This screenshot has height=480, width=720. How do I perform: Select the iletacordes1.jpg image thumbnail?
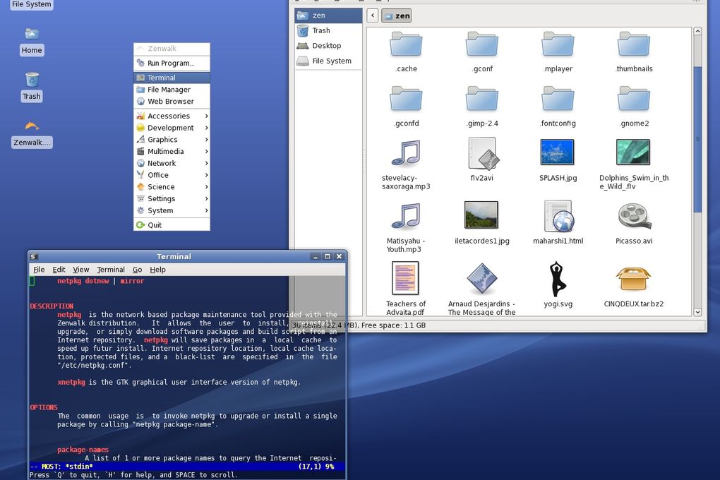click(x=481, y=215)
